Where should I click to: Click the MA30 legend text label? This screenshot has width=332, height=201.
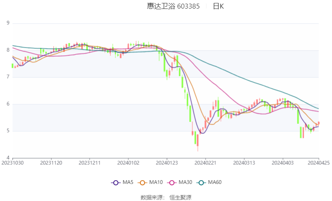coord(185,182)
